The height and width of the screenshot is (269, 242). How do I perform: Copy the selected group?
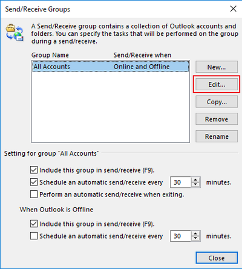pos(217,102)
